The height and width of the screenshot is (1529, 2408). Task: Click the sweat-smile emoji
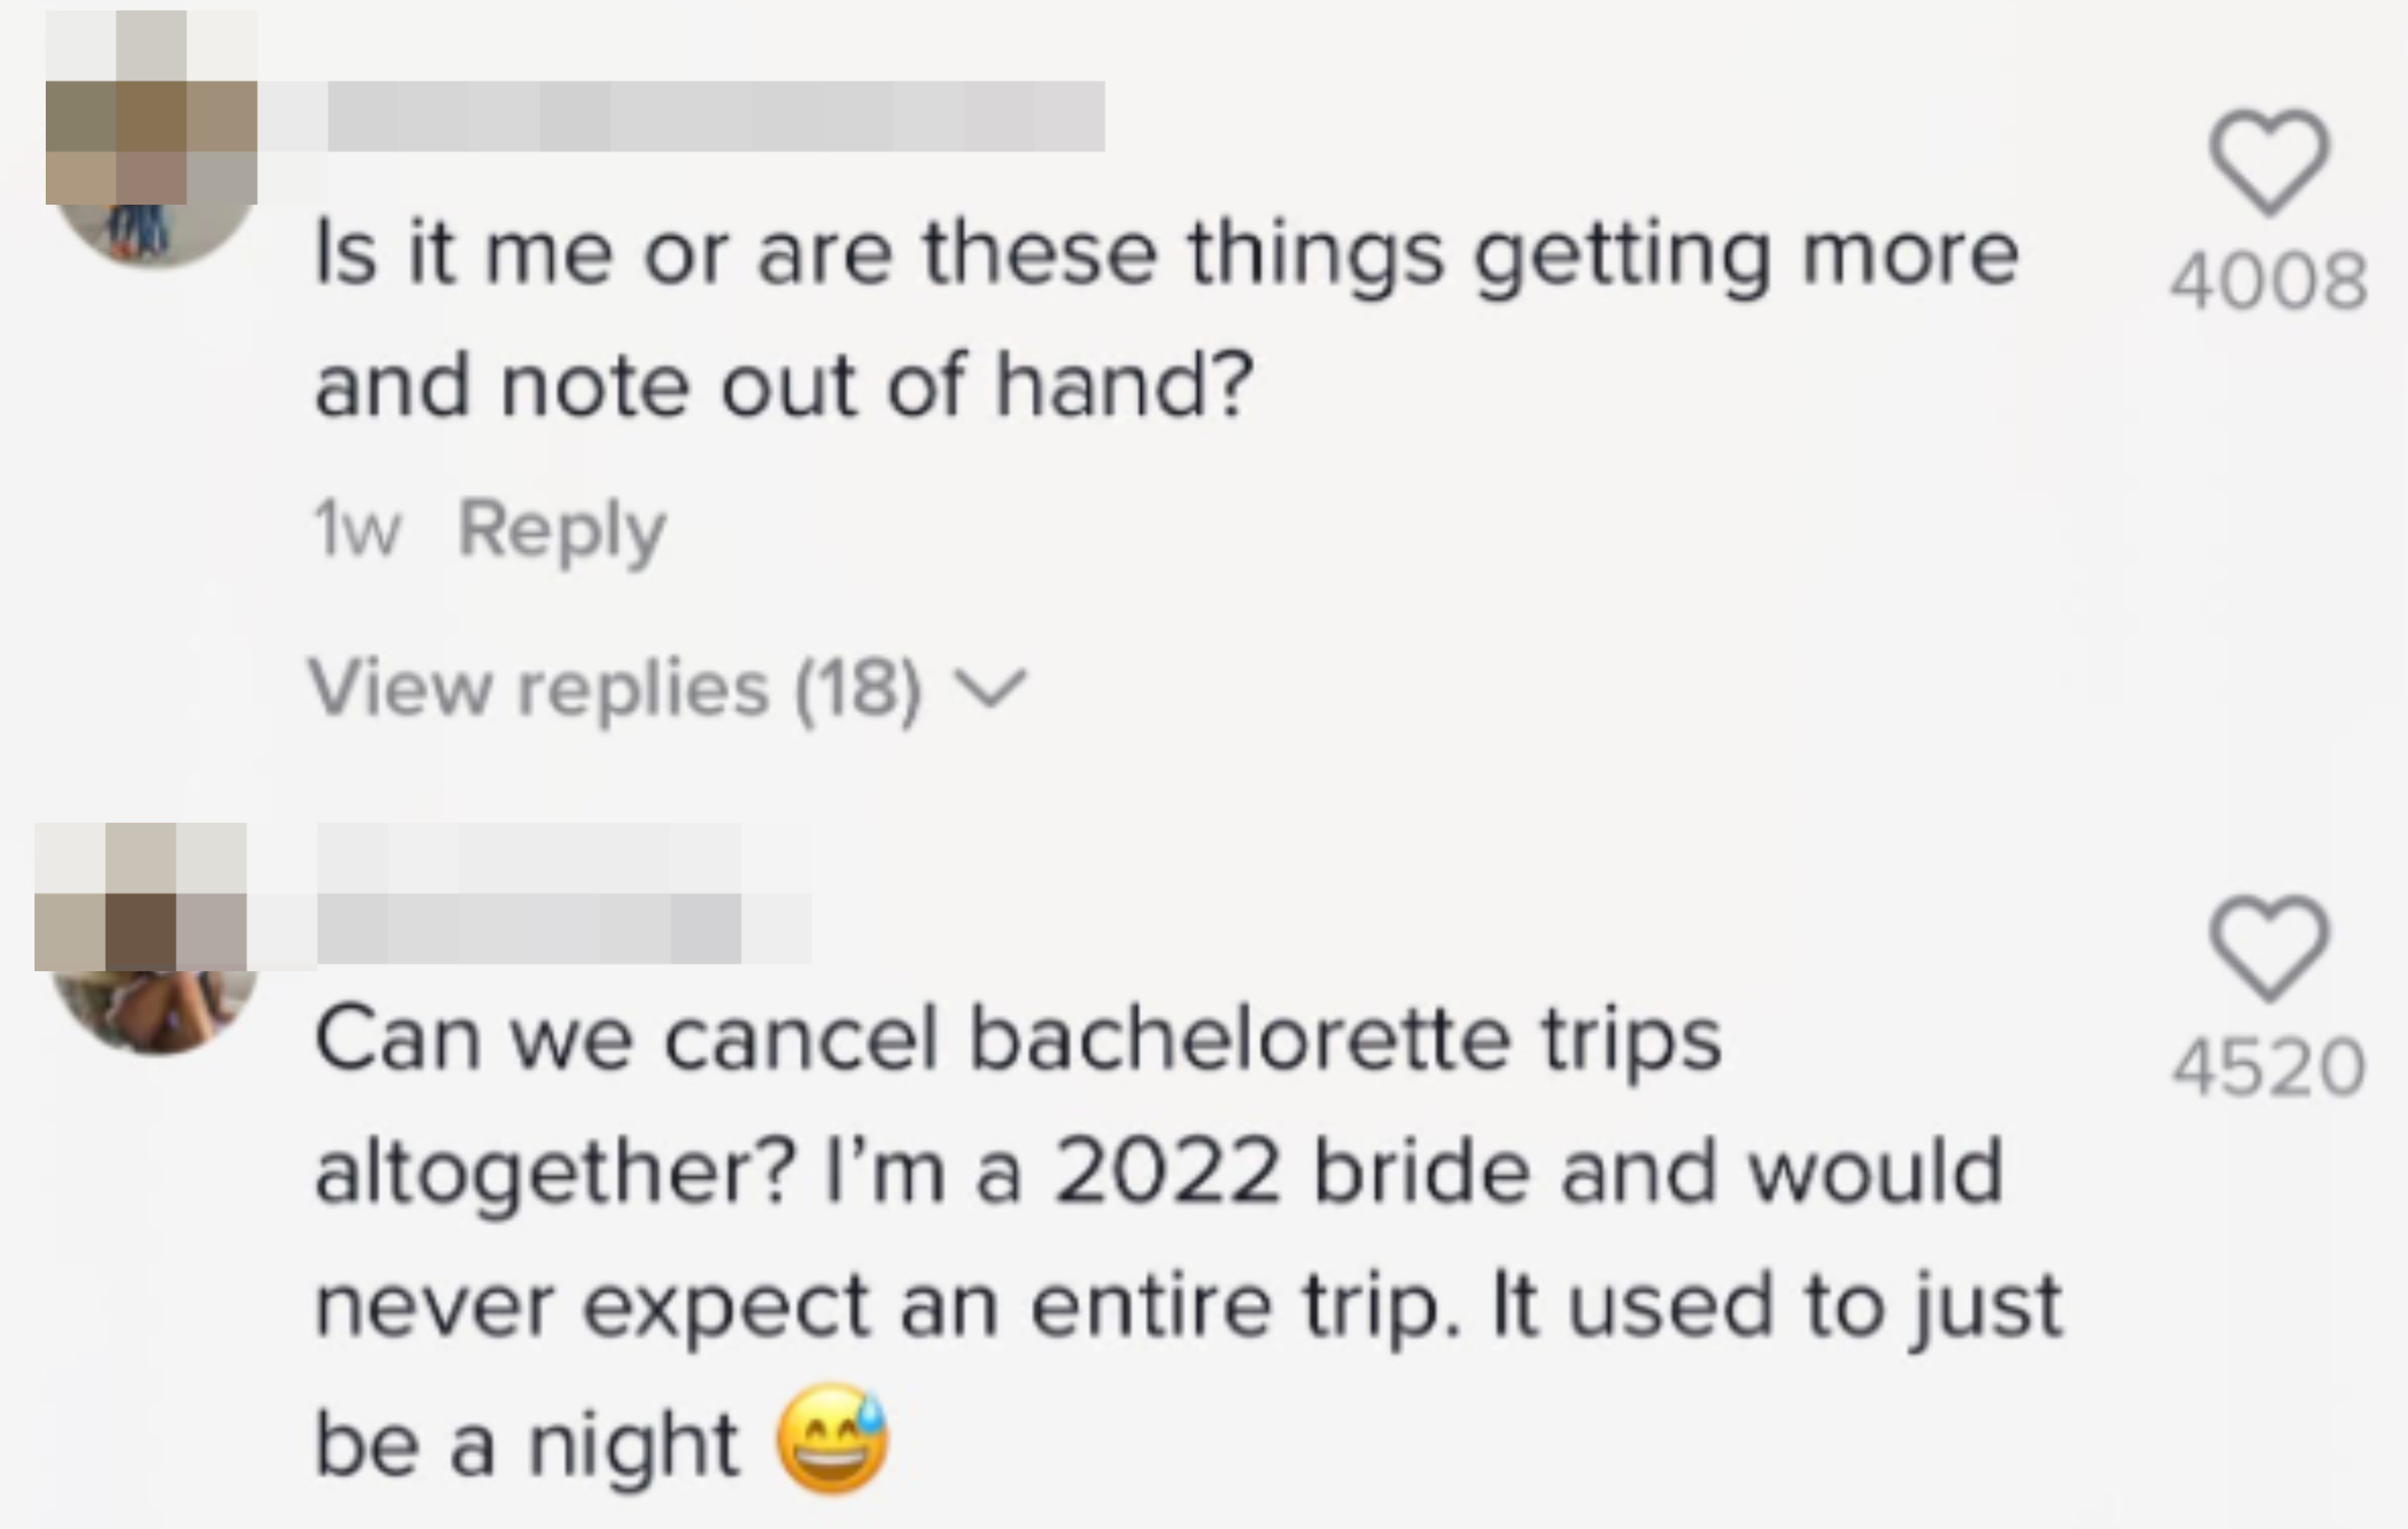coord(832,1439)
